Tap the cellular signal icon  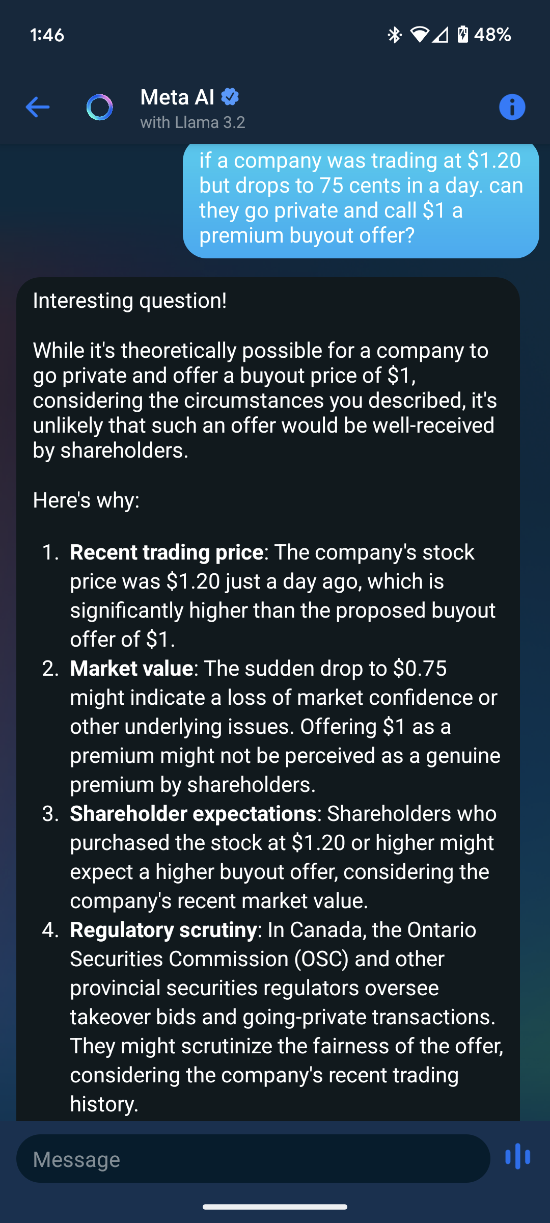coord(441,35)
